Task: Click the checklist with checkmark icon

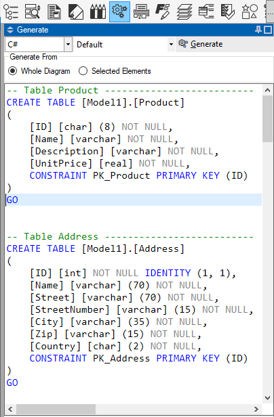Action: [x=228, y=12]
